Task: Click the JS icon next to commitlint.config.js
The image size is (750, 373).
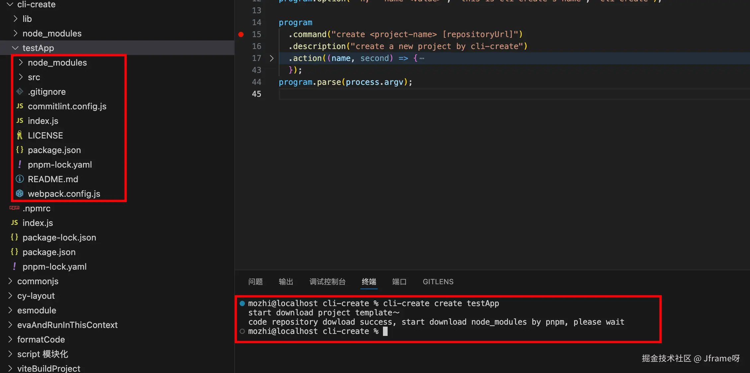Action: click(x=20, y=106)
